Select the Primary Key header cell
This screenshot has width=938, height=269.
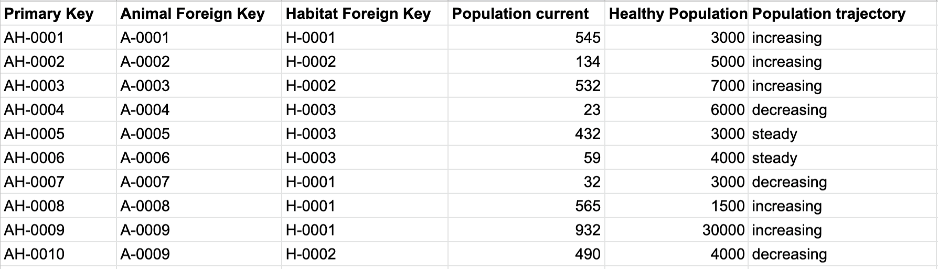[58, 14]
